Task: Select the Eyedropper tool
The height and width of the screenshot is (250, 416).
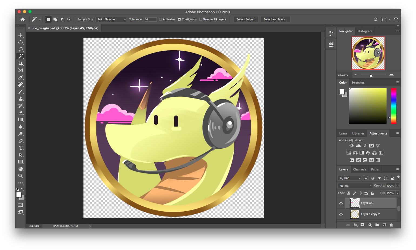Action: (21, 77)
